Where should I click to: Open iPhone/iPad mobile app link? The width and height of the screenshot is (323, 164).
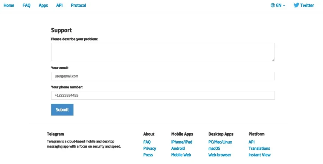182,142
